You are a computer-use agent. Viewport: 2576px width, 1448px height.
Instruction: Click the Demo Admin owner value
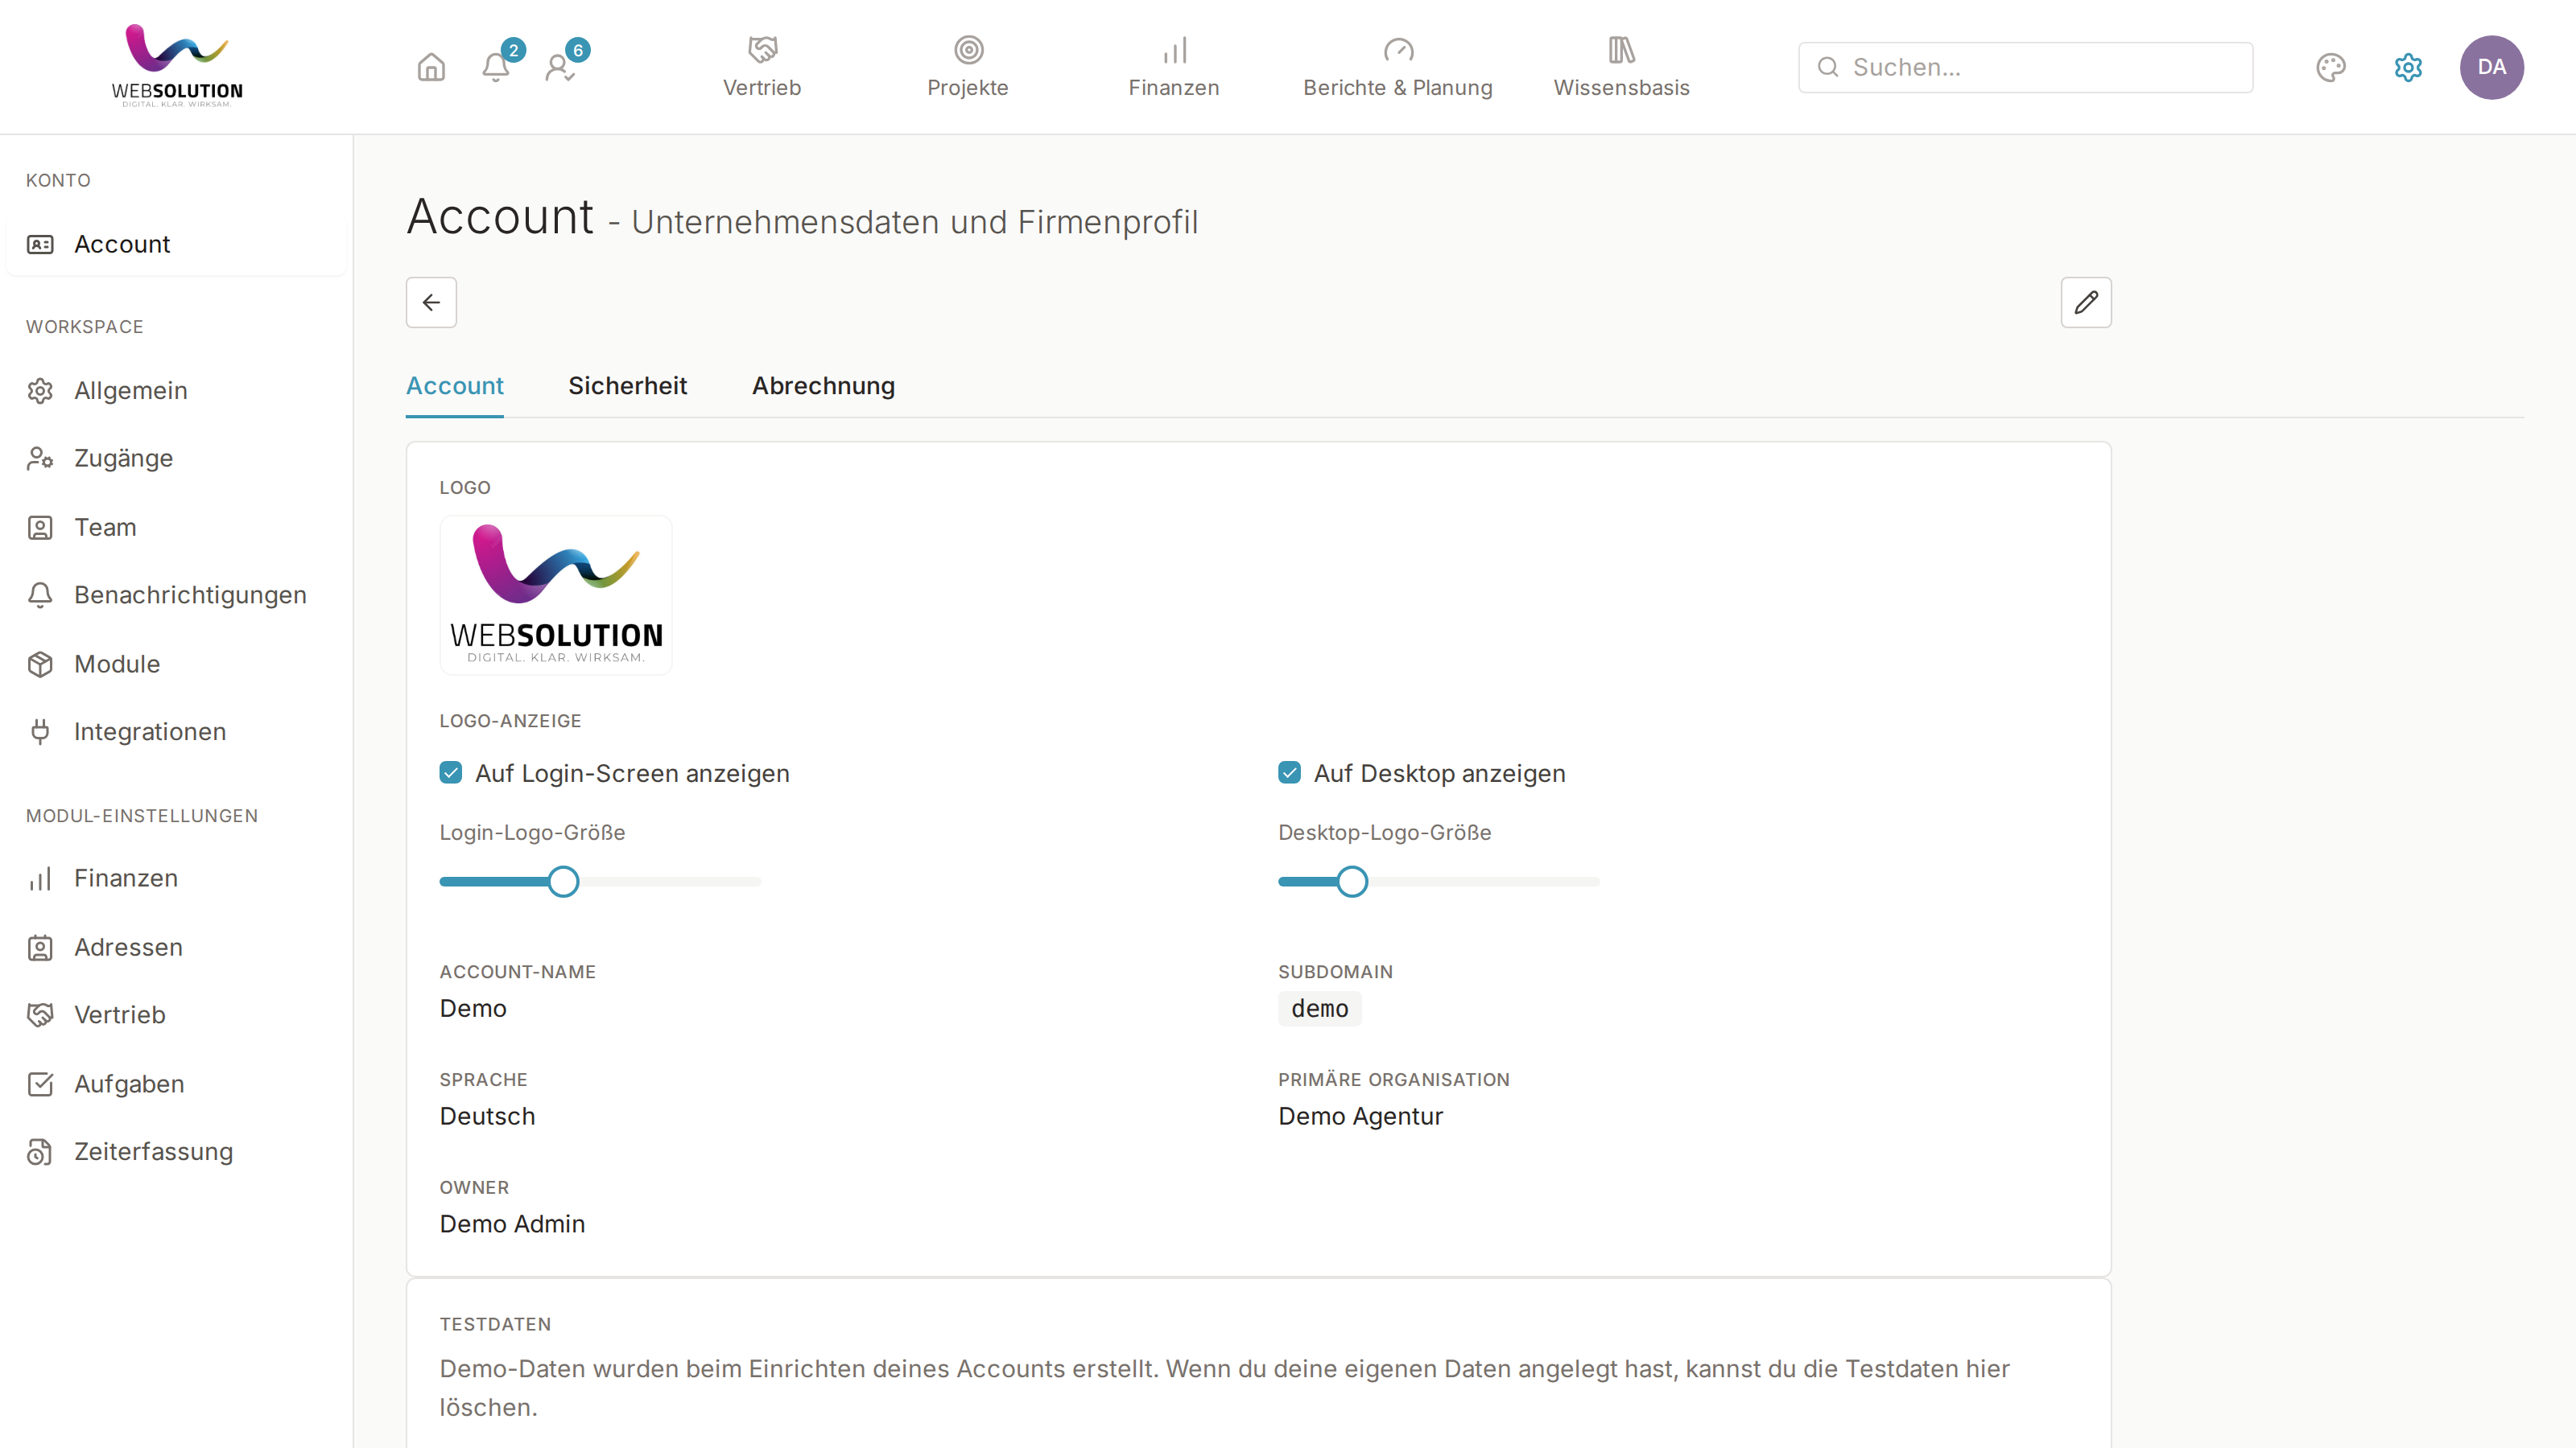click(x=512, y=1224)
